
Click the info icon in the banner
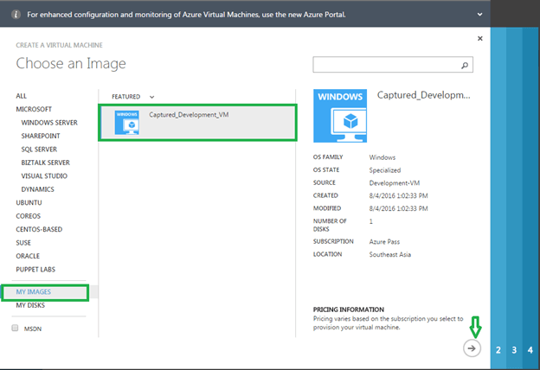[x=16, y=15]
